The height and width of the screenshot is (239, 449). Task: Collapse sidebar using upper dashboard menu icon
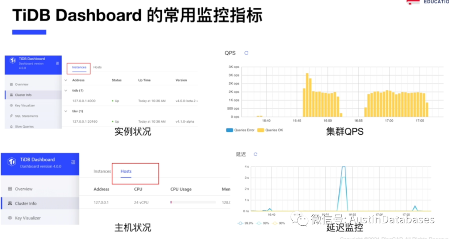click(x=57, y=63)
